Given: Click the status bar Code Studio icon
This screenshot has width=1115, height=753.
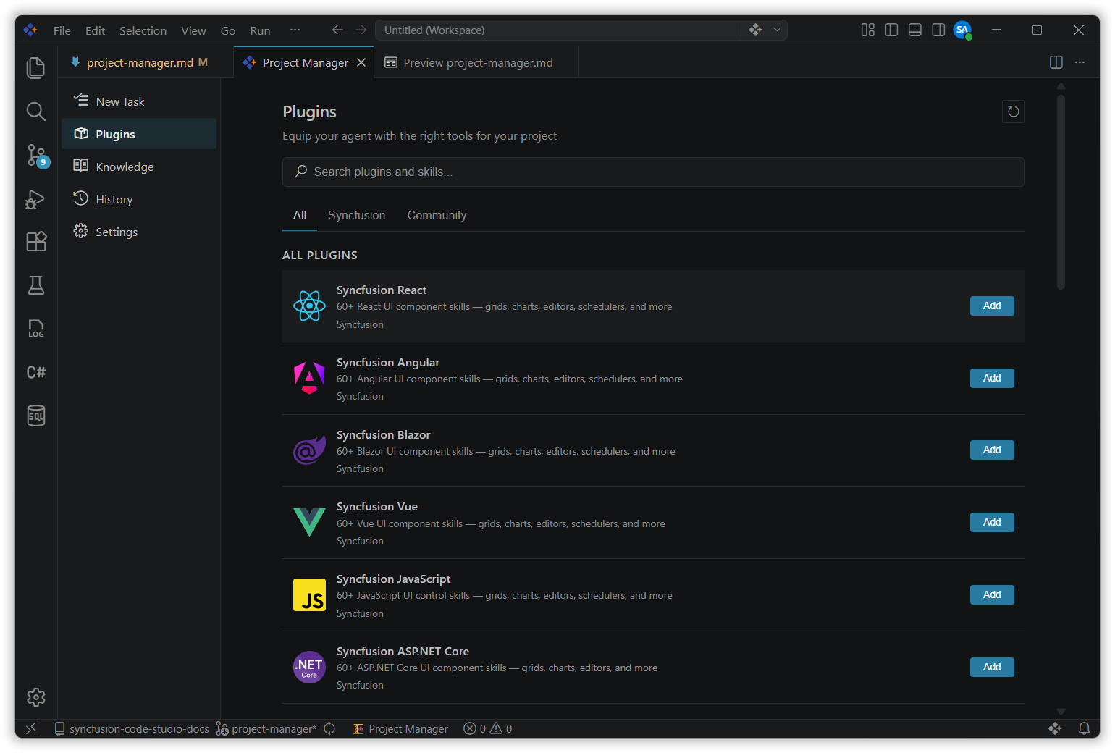Looking at the screenshot, I should 1055,728.
